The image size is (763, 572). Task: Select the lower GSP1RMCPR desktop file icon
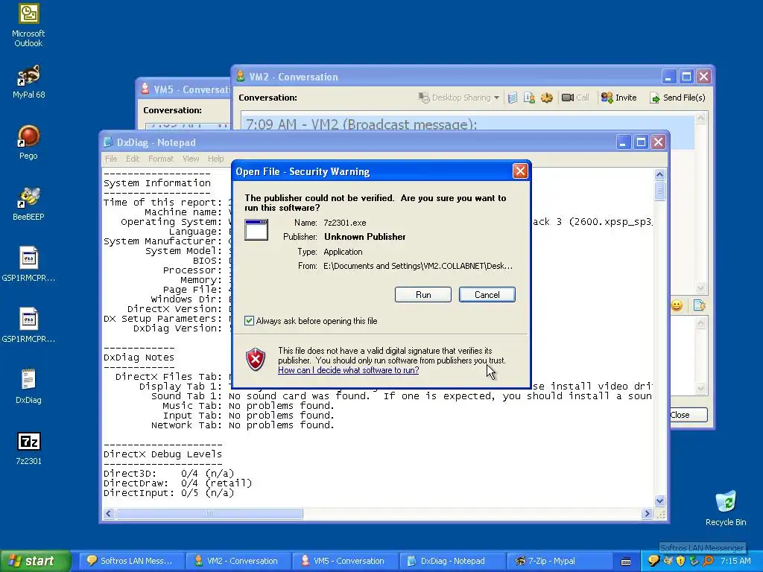(28, 325)
